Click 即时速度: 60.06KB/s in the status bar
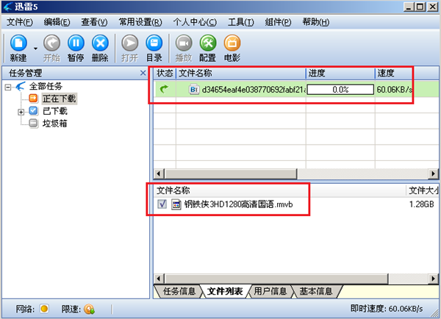 coord(387,309)
